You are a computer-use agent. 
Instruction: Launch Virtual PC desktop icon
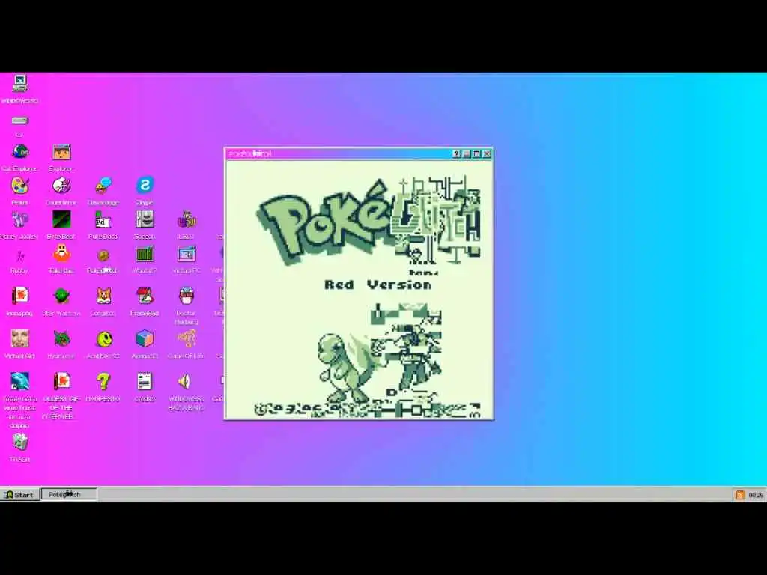[x=187, y=254]
